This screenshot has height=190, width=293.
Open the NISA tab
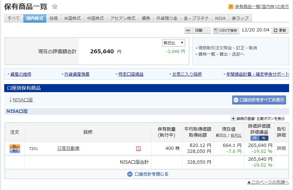220,18
